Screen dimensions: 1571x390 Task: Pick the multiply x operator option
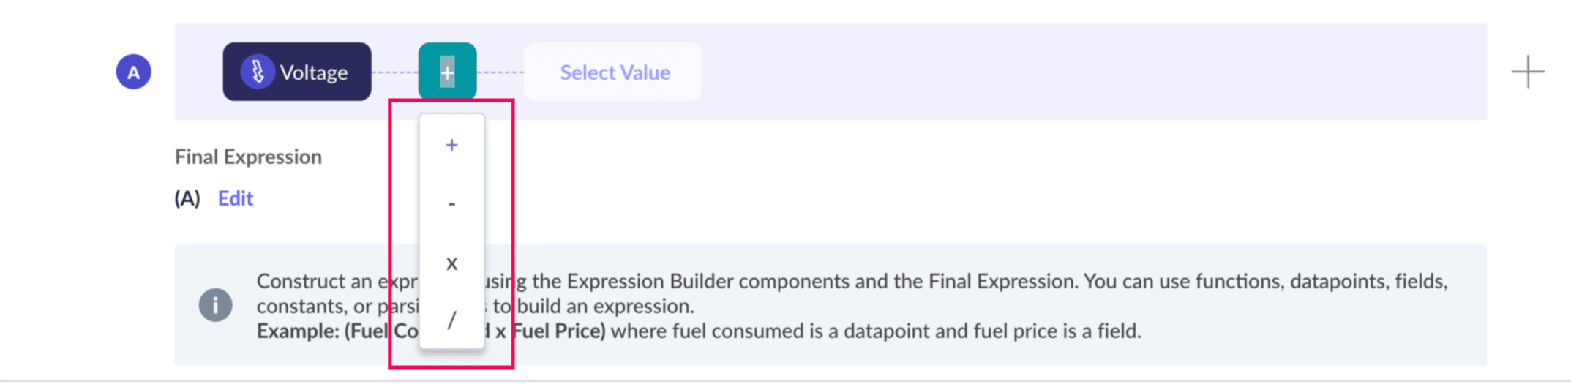[451, 263]
